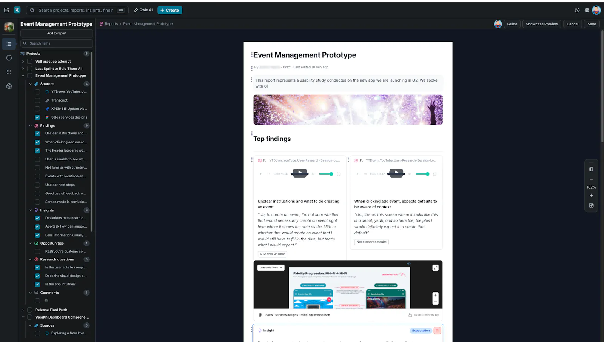Uncheck the Sales services designs source
Image resolution: width=604 pixels, height=342 pixels.
click(37, 117)
